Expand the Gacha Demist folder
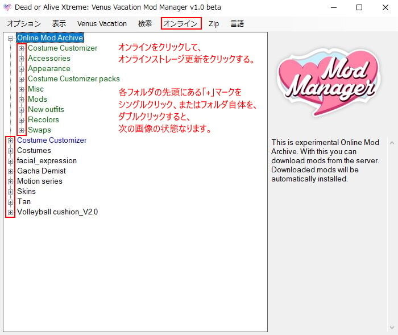This screenshot has height=335, width=398. click(x=10, y=171)
